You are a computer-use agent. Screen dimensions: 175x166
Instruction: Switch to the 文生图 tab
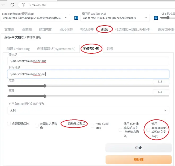tap(9, 29)
